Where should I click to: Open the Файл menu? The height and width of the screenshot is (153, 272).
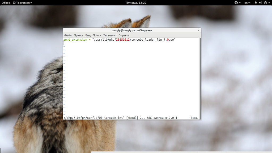click(x=68, y=35)
